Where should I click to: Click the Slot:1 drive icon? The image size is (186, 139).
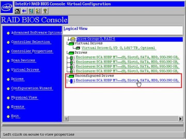tap(72, 62)
